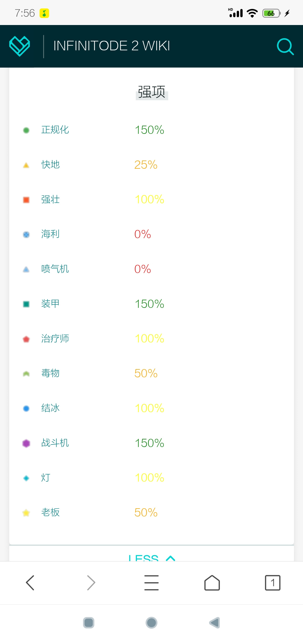Click the yellow star icon beside 老板
303x641 pixels.
coord(26,513)
